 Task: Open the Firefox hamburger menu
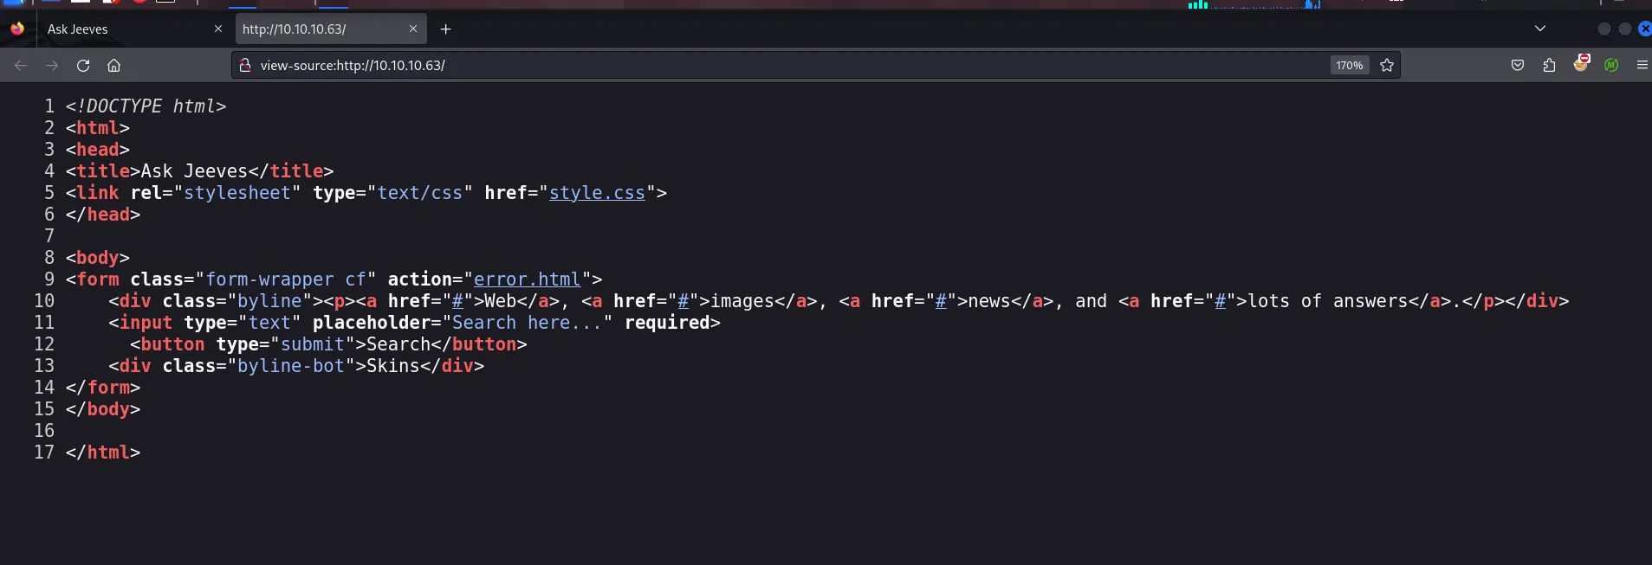(1642, 65)
